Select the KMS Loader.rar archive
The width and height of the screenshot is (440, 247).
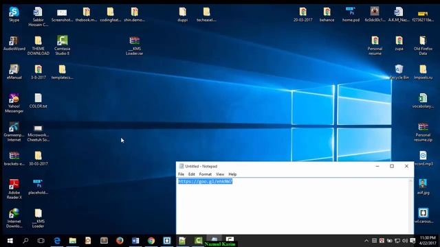[x=135, y=45]
